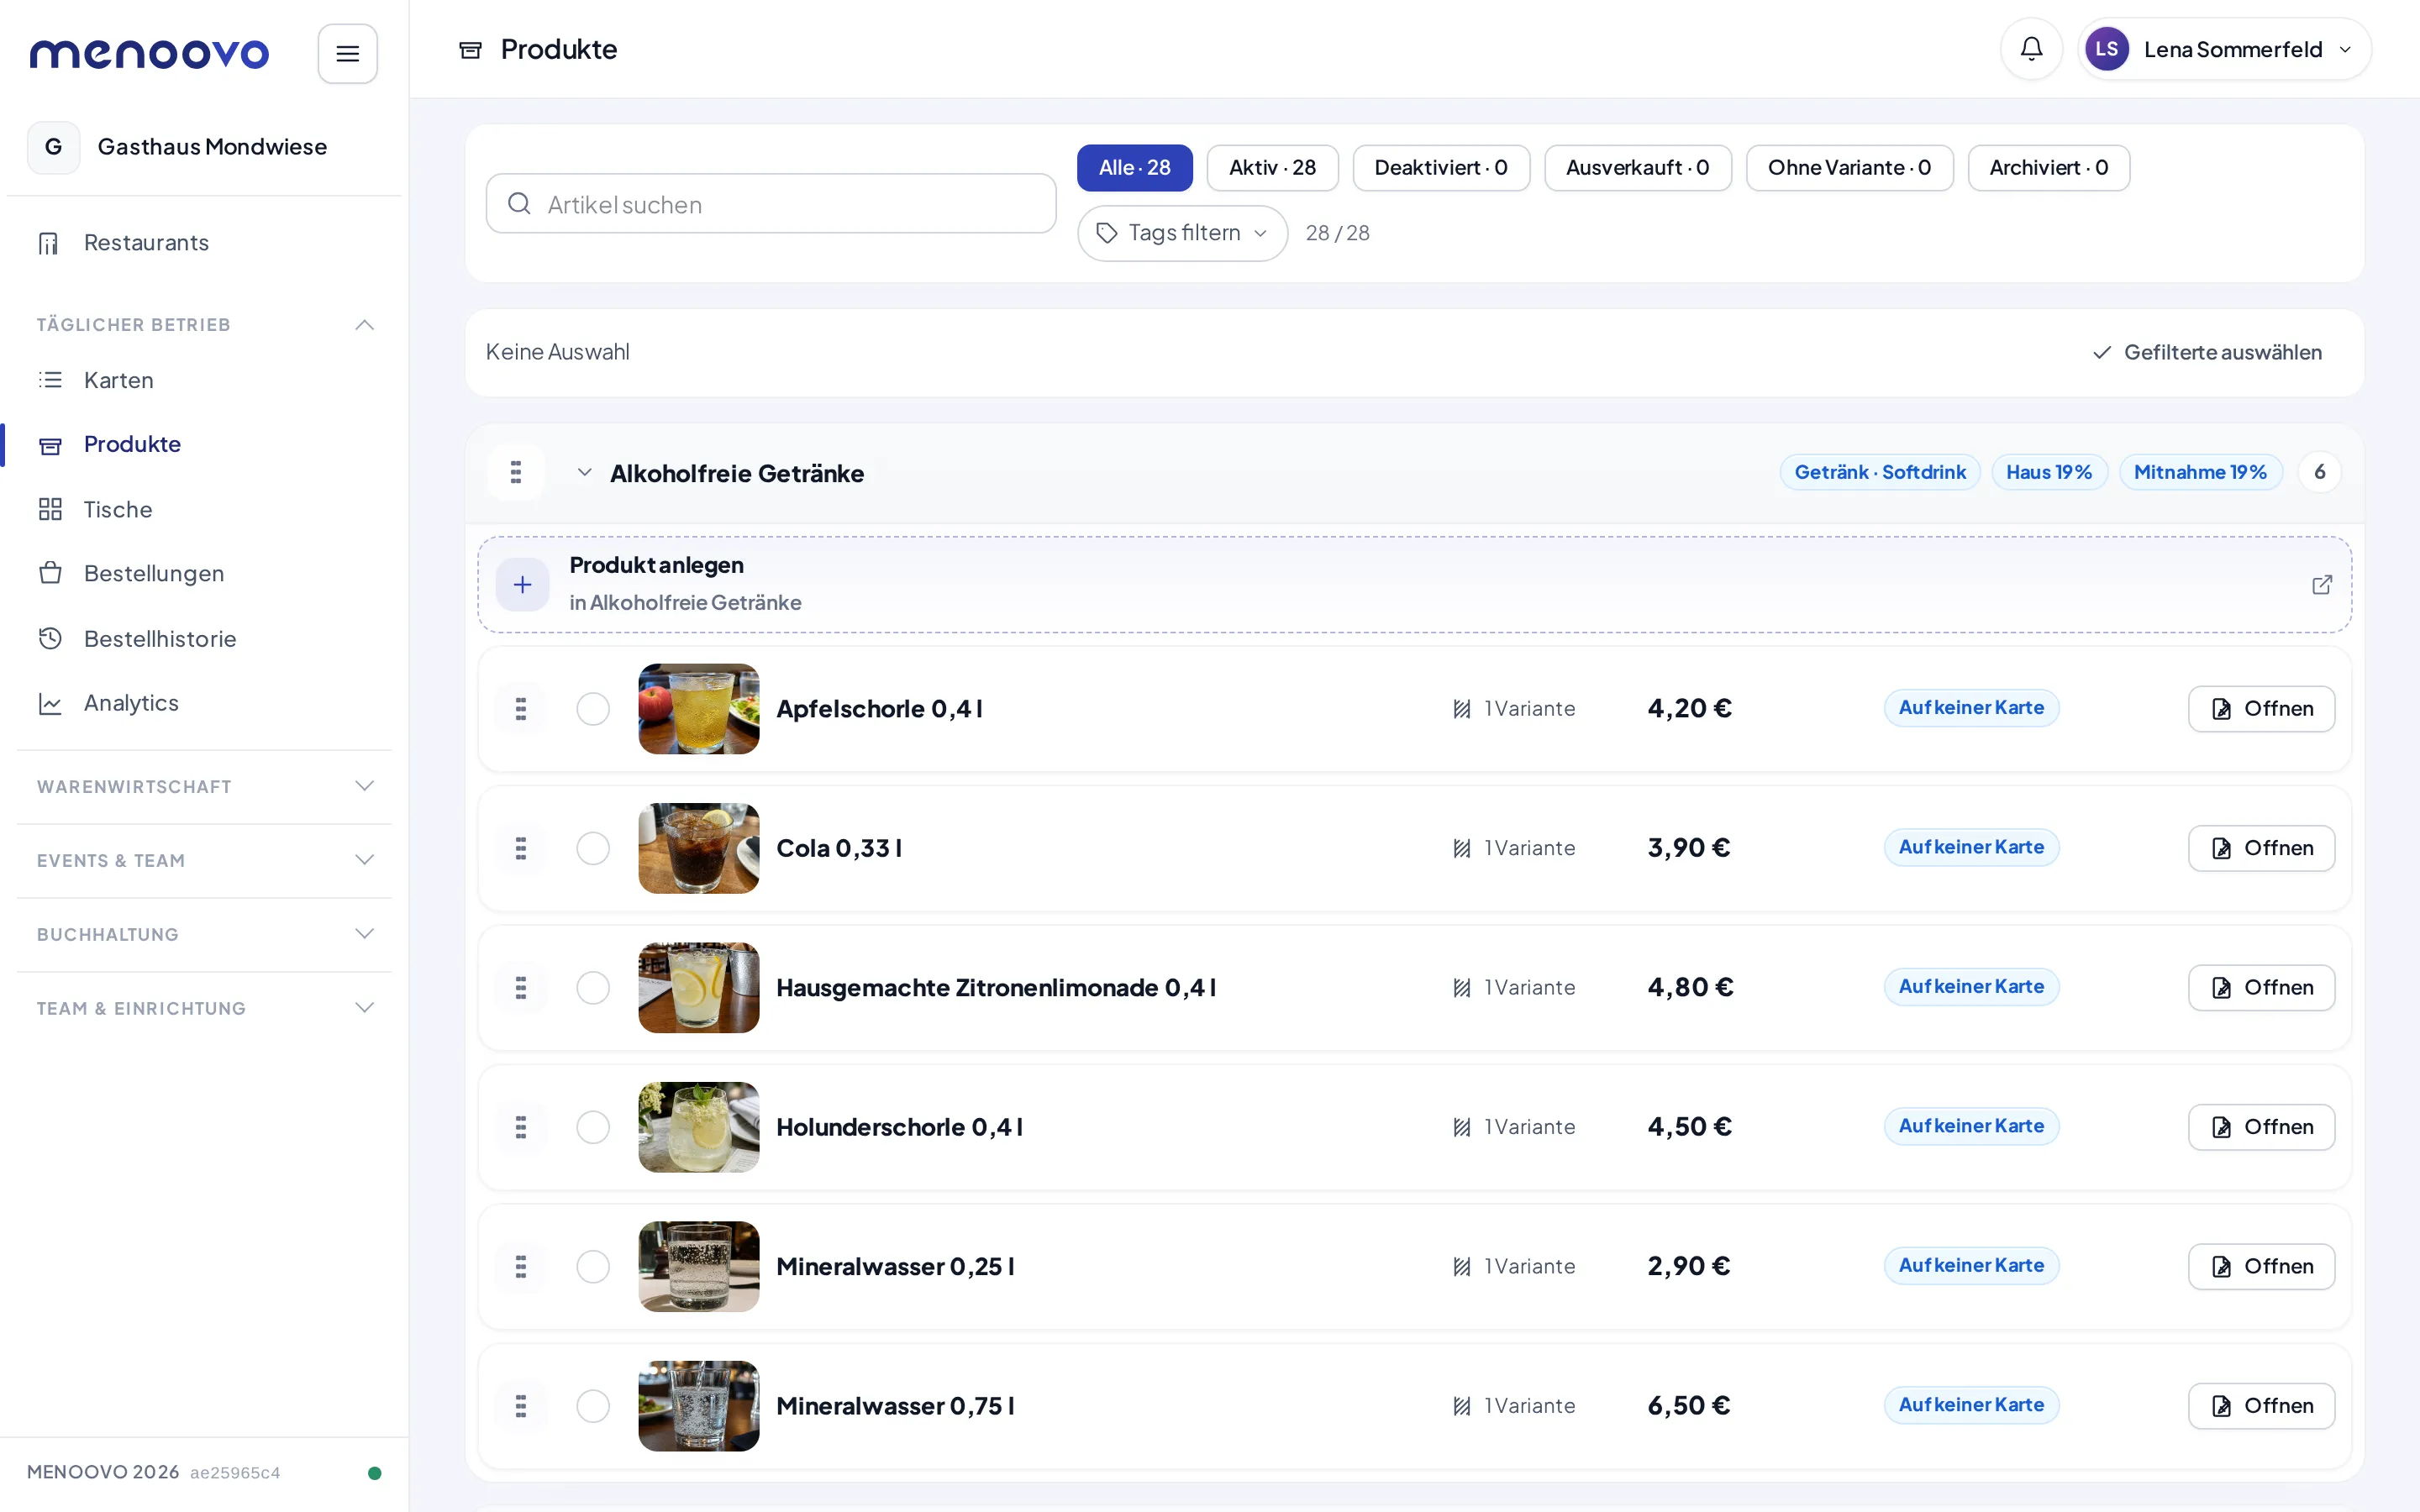Click the search magnifier icon
Viewport: 2420px width, 1512px height.
click(x=519, y=204)
